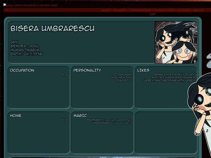
Task: Open Bisera's character portrait thumbnail
Action: click(176, 42)
